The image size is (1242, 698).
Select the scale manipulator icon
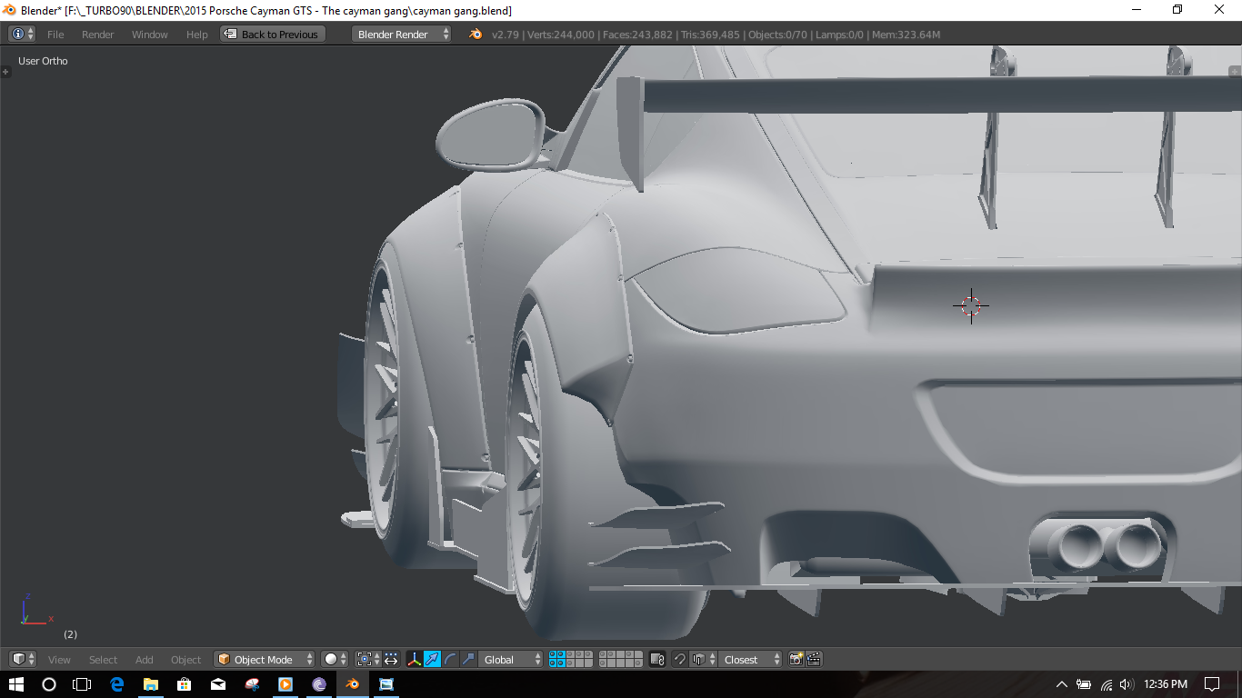point(468,659)
